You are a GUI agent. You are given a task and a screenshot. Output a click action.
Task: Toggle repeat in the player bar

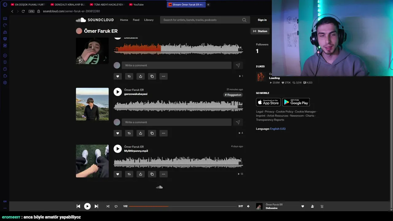(x=116, y=206)
